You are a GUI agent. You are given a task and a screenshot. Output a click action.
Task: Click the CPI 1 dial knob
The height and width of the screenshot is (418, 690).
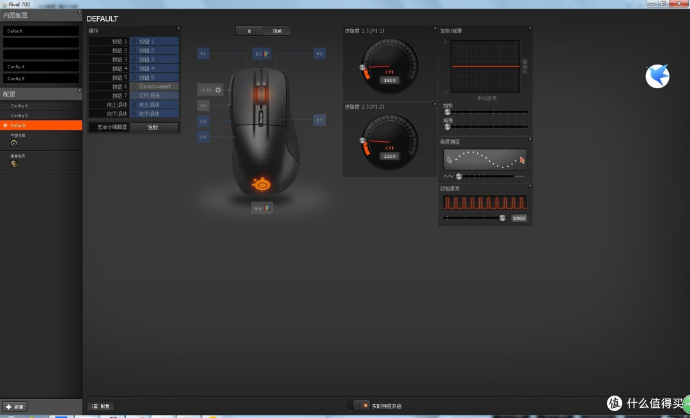pyautogui.click(x=363, y=68)
